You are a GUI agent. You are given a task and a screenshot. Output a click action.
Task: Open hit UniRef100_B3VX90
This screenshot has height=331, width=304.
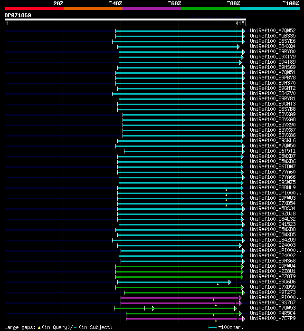[273, 125]
